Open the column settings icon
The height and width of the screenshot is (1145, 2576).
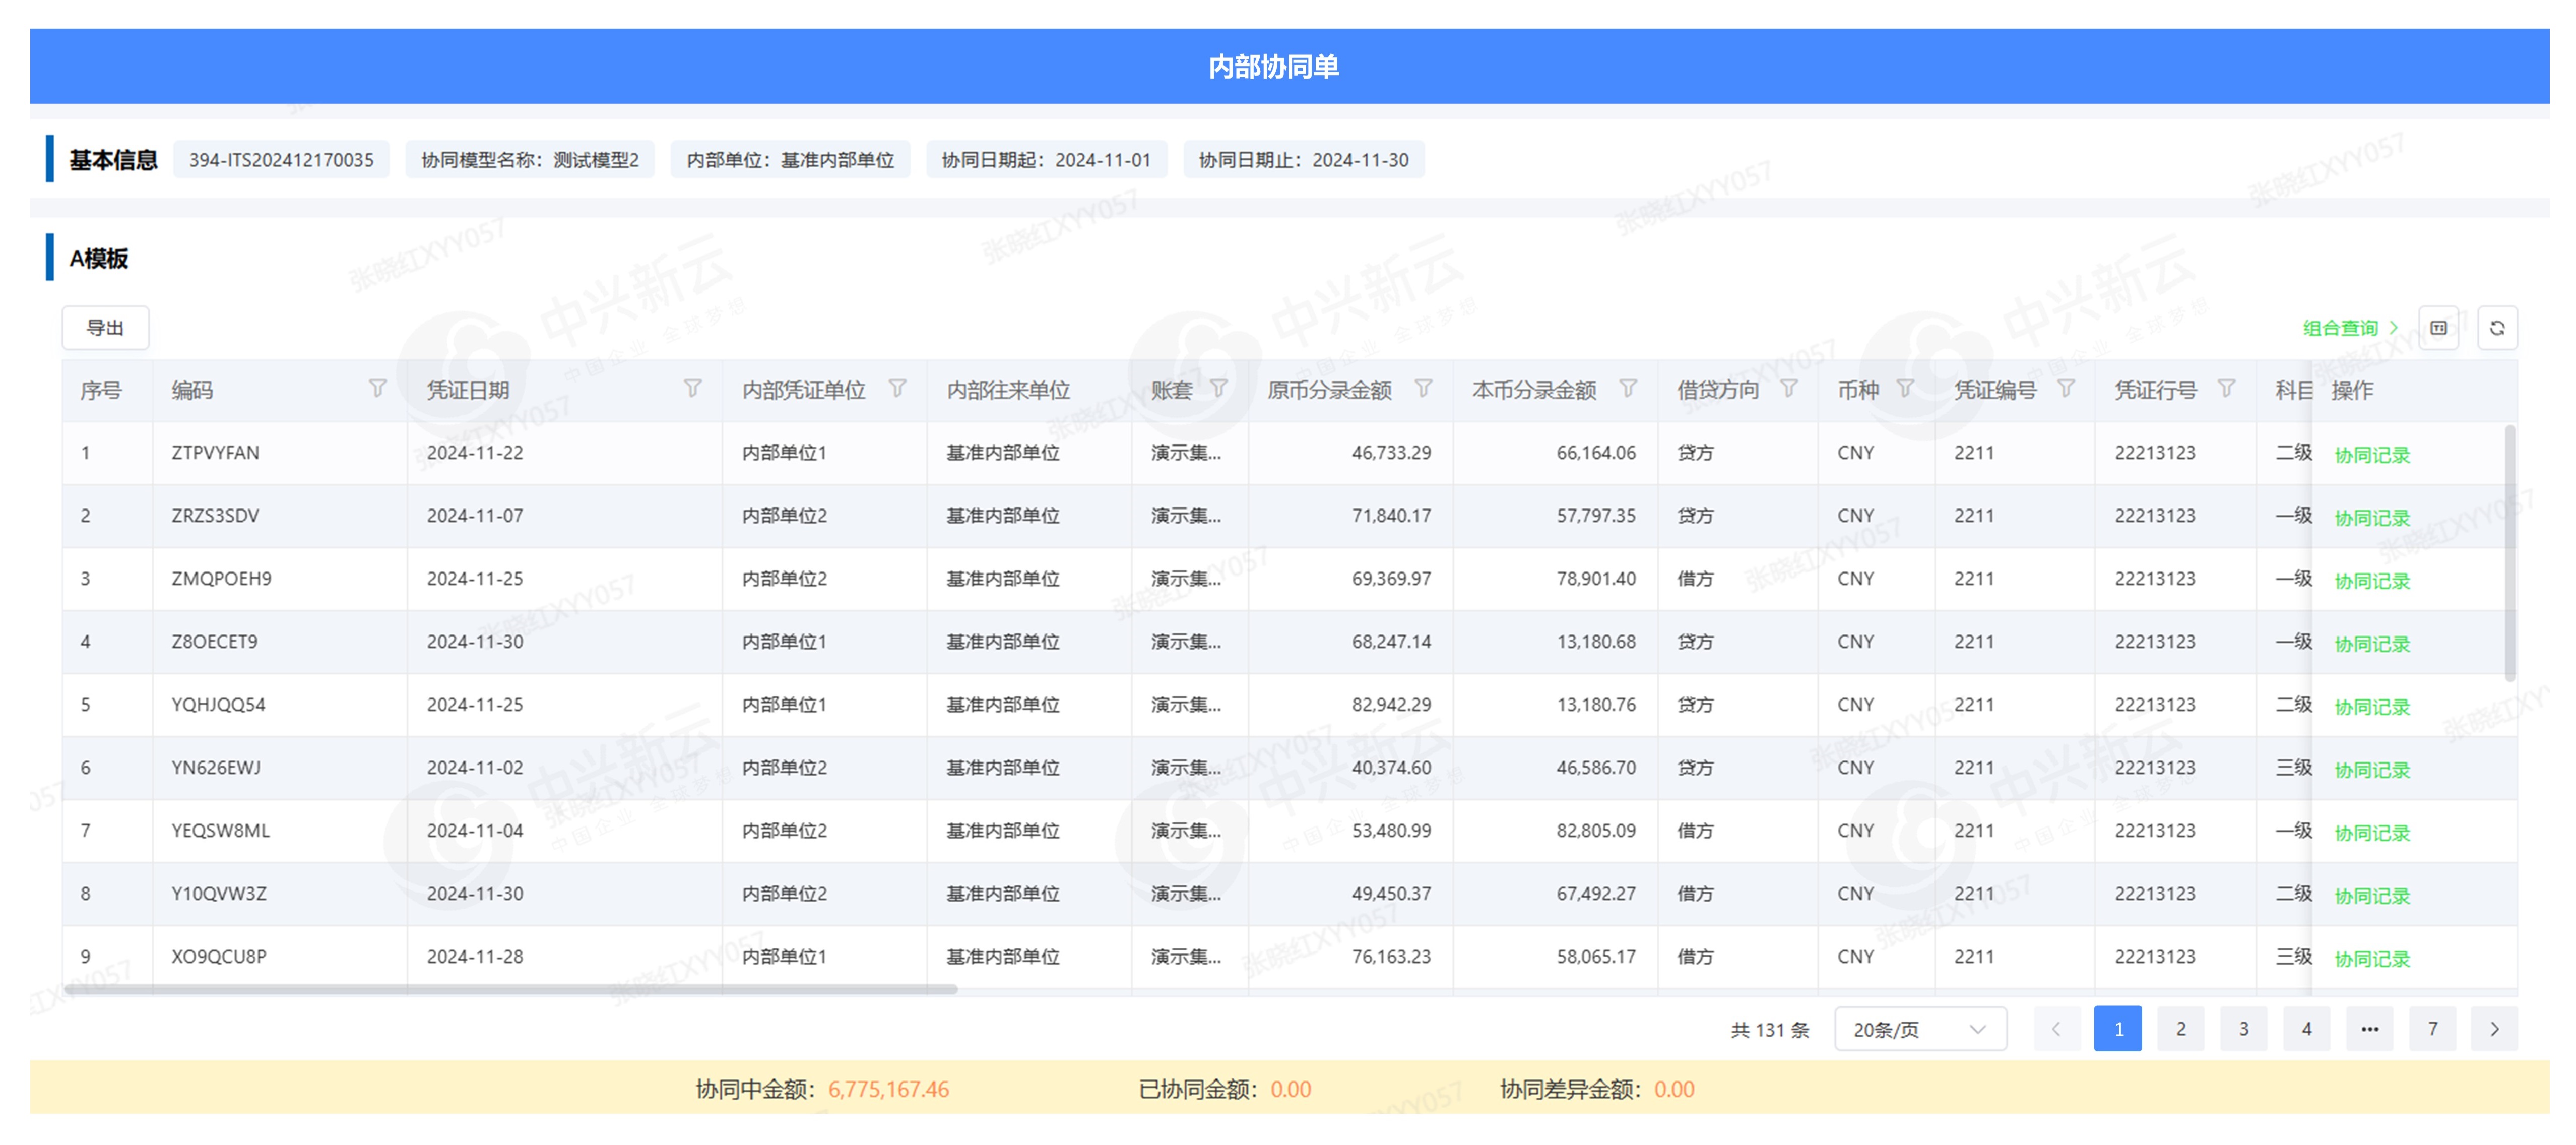(2438, 328)
